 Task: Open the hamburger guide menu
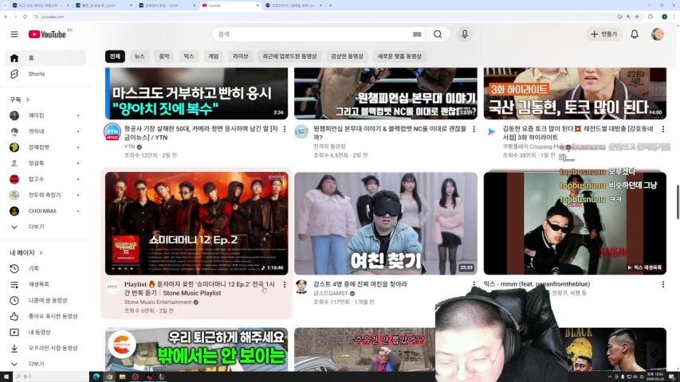point(14,34)
